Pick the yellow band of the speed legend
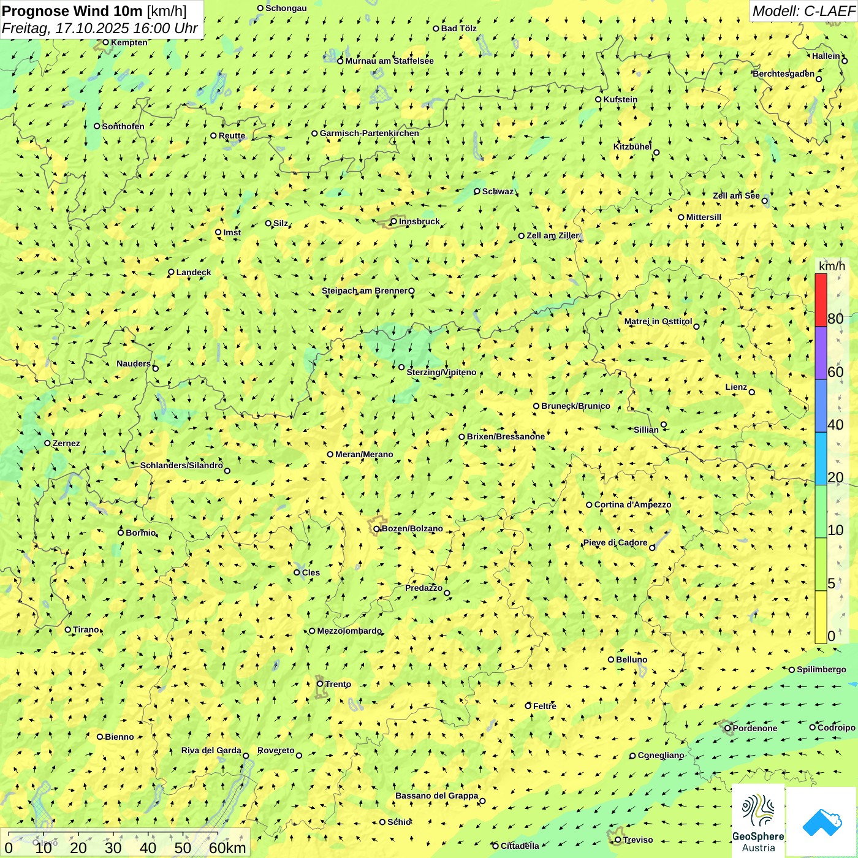This screenshot has height=858, width=858. click(821, 617)
